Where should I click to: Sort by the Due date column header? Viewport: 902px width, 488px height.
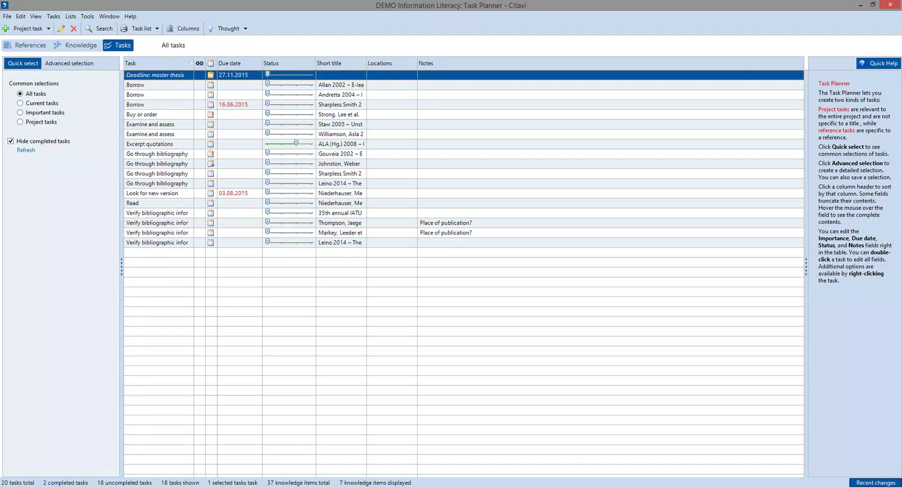coord(239,63)
